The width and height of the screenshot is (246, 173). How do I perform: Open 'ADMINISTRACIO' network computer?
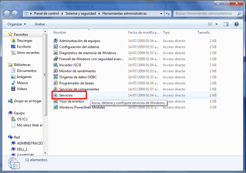coord(30,143)
